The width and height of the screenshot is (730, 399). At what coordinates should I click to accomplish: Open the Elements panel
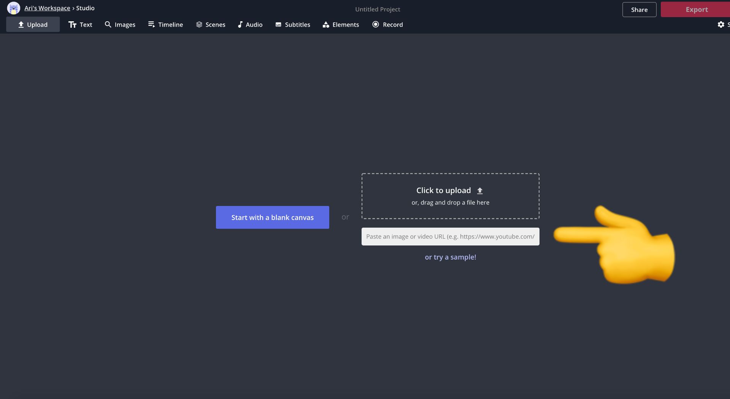pos(340,24)
